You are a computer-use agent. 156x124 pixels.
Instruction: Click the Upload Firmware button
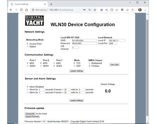click(x=32, y=117)
